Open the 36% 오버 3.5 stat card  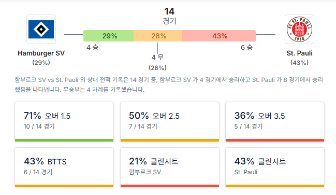[275, 122]
